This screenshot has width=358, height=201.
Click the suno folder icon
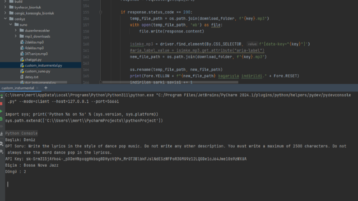click(16, 25)
